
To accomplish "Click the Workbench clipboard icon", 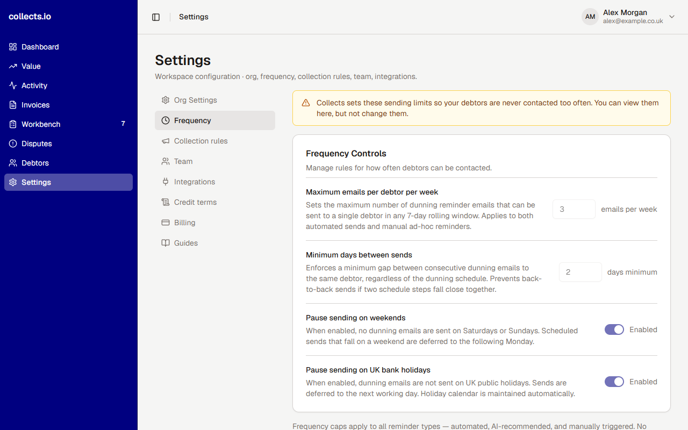I will (13, 124).
